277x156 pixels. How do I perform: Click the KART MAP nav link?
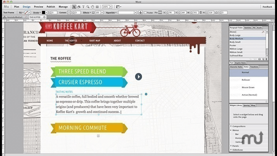pos(95,41)
